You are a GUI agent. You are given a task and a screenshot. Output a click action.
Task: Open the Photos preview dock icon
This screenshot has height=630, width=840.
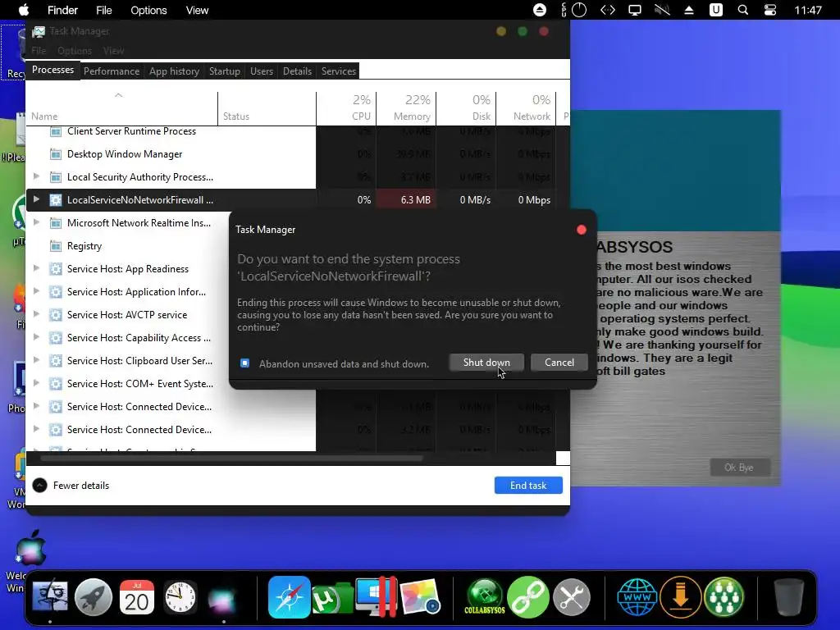click(420, 597)
